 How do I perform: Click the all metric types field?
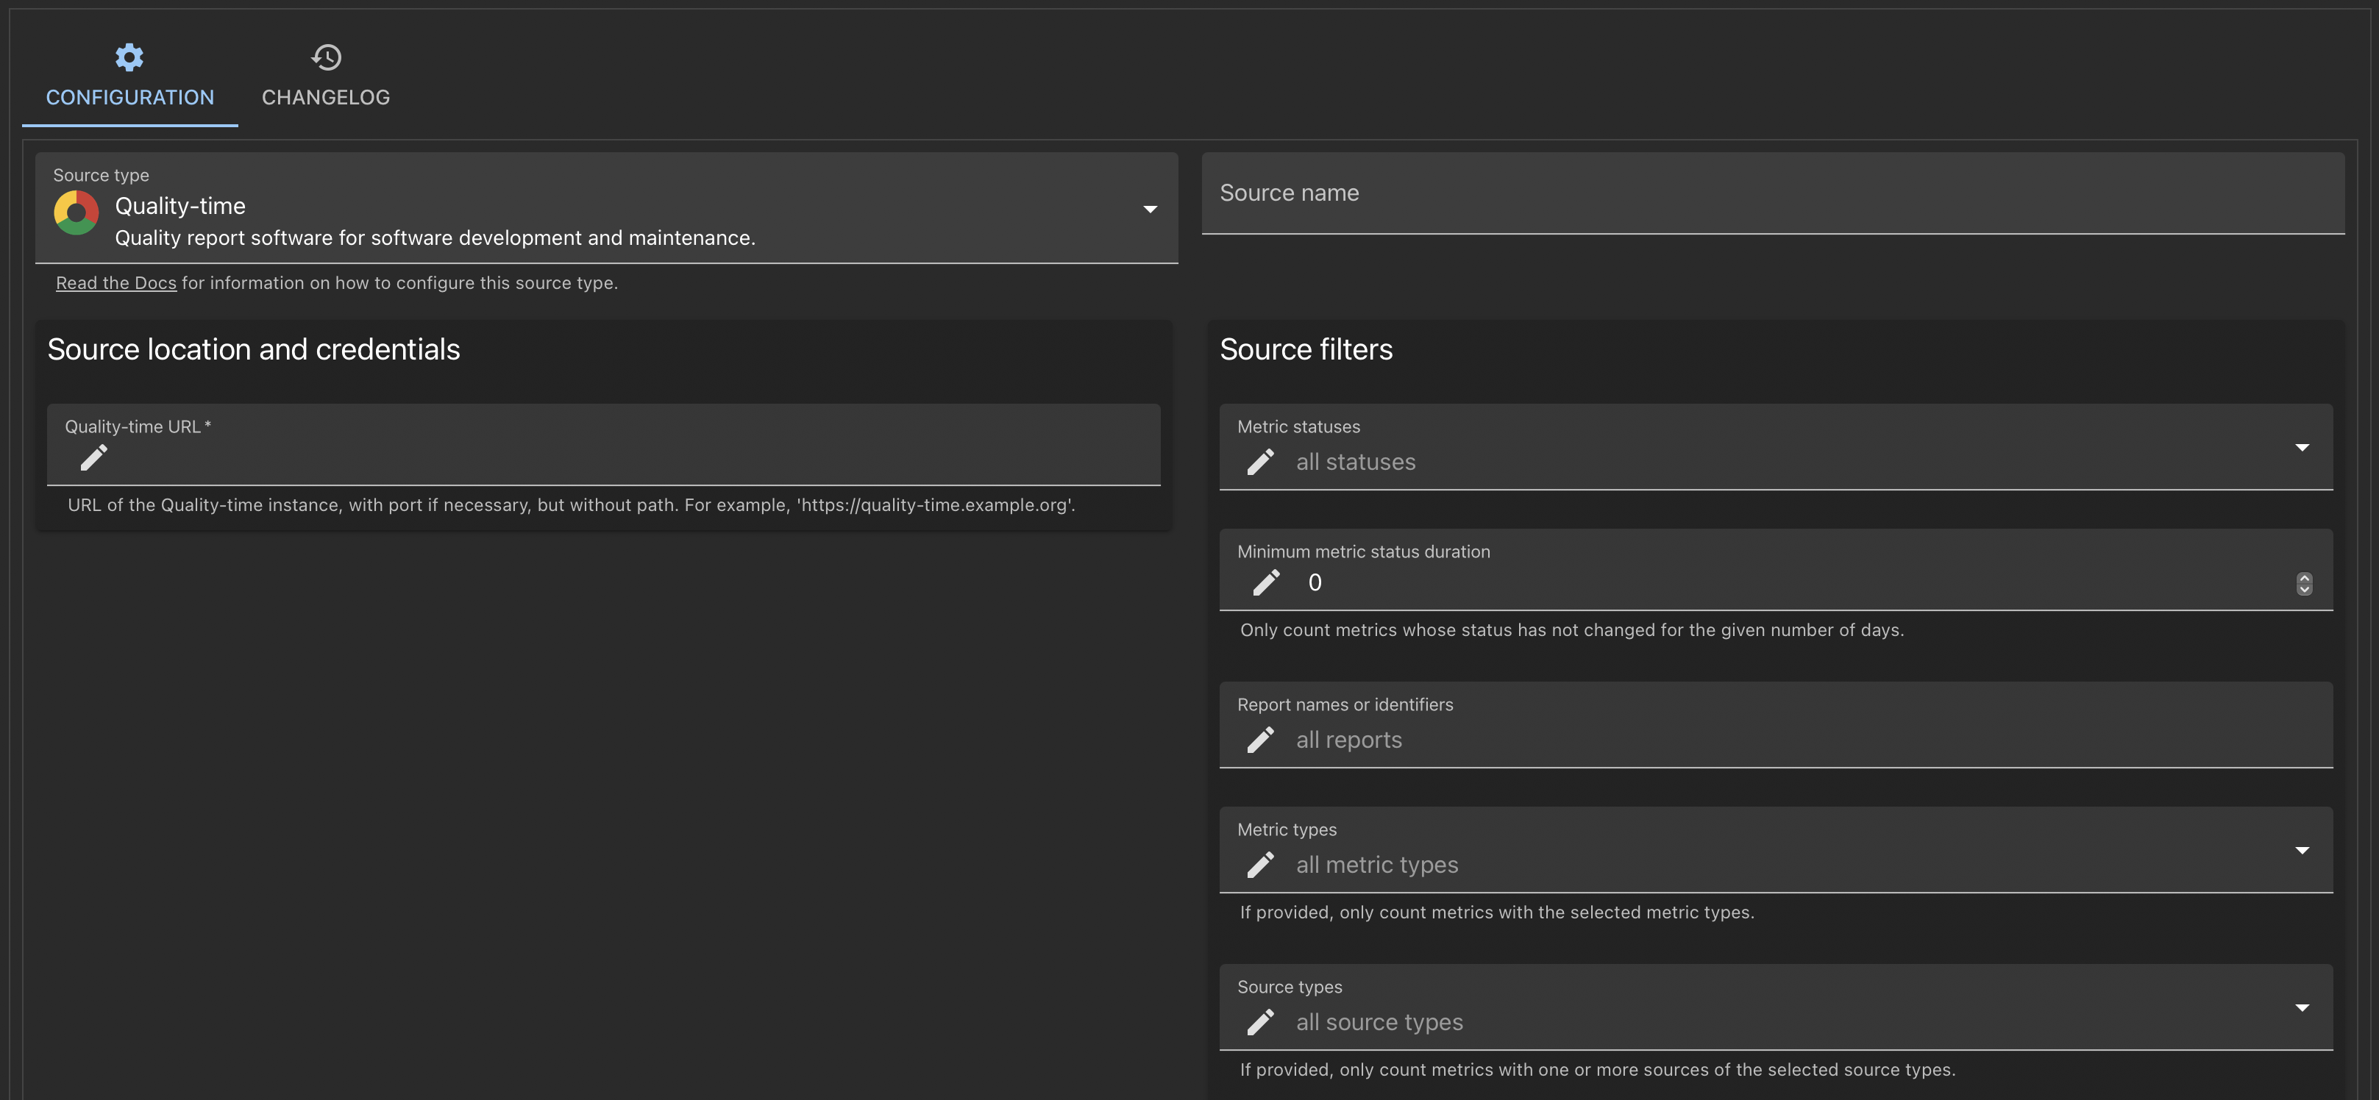(x=1776, y=850)
